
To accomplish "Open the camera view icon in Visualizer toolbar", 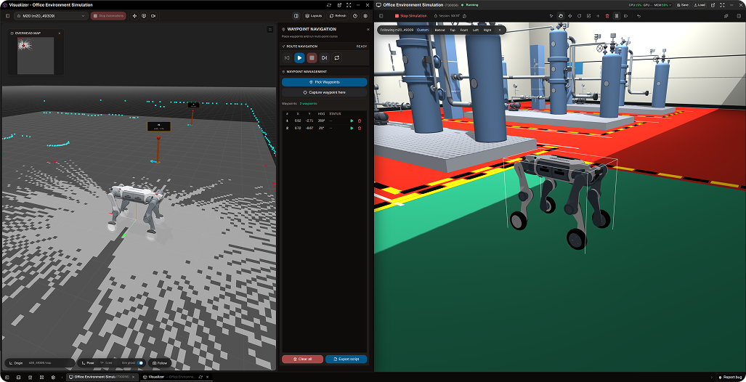I will pyautogui.click(x=153, y=16).
